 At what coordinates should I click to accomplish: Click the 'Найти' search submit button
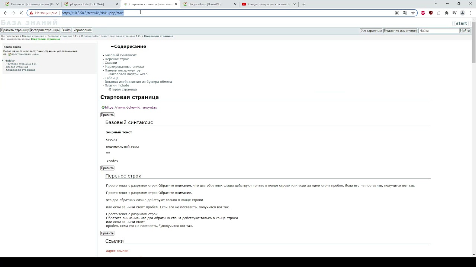pyautogui.click(x=465, y=31)
